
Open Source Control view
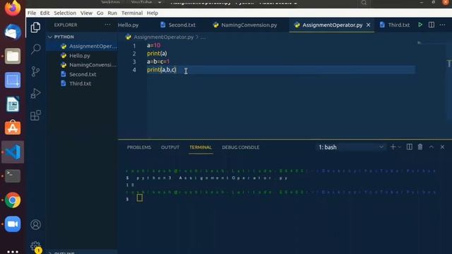pos(36,71)
